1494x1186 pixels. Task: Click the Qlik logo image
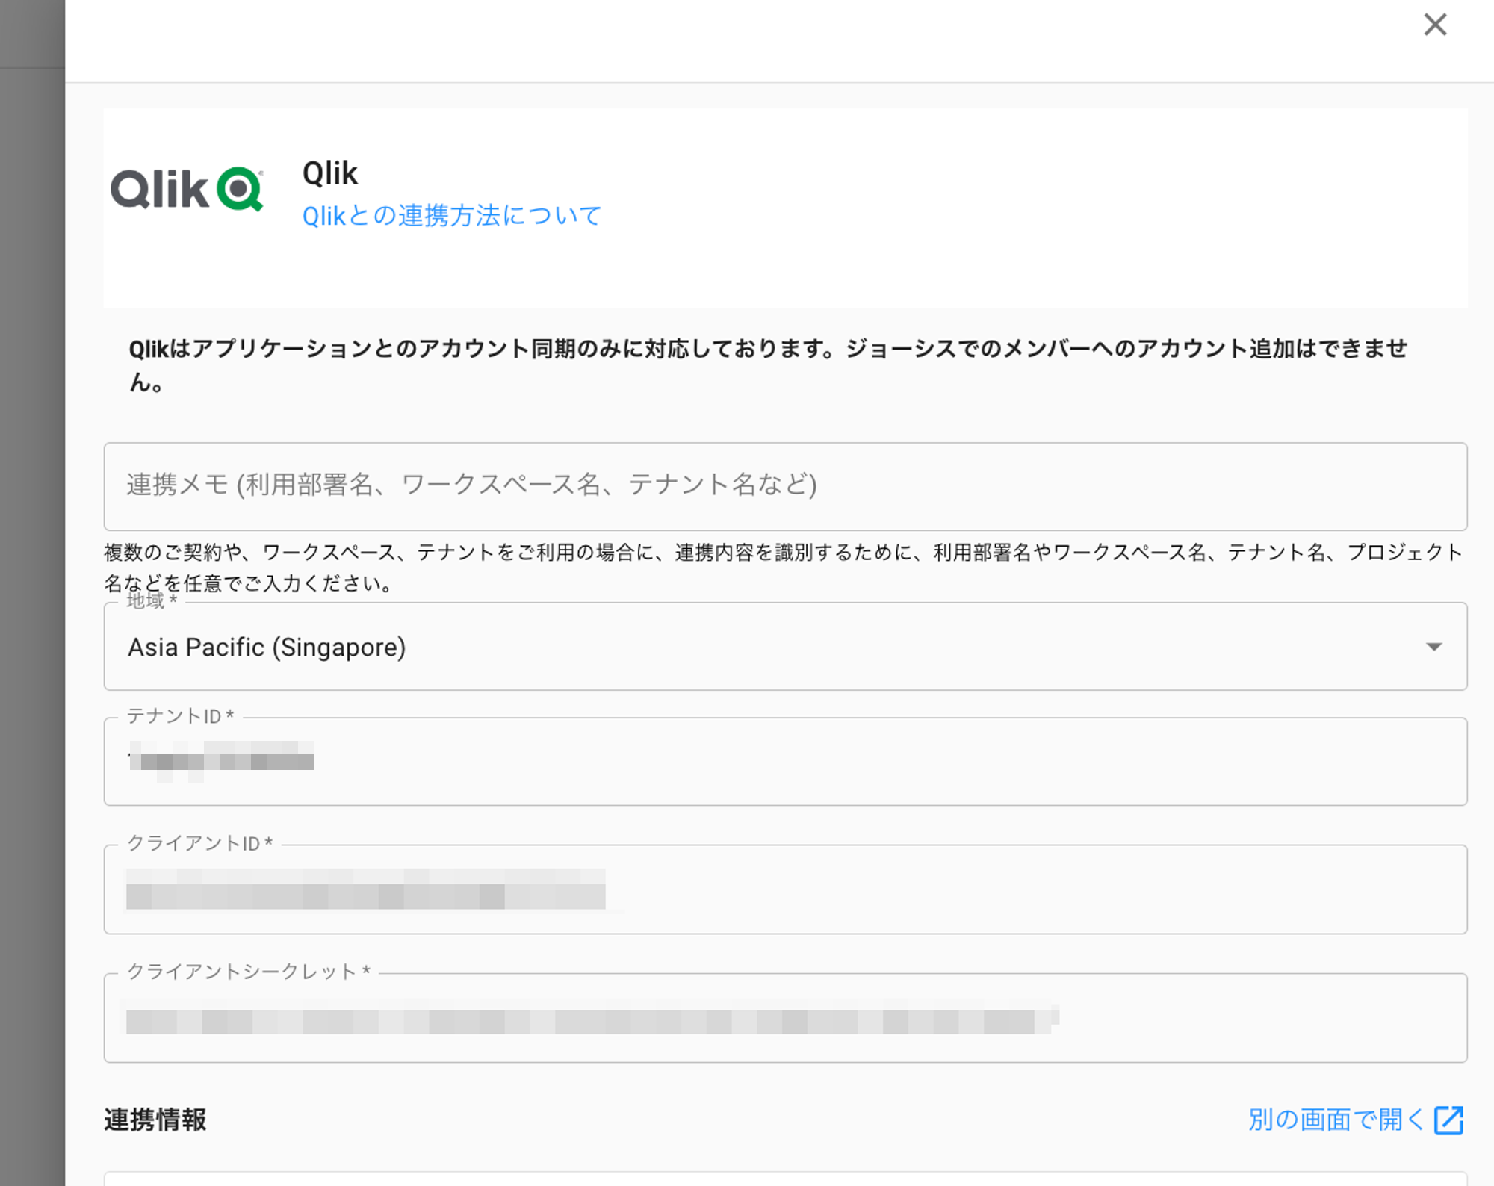pos(187,188)
